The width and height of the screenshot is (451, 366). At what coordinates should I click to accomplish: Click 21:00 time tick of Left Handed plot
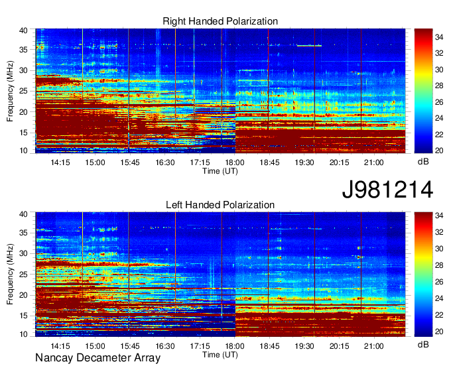(374, 346)
